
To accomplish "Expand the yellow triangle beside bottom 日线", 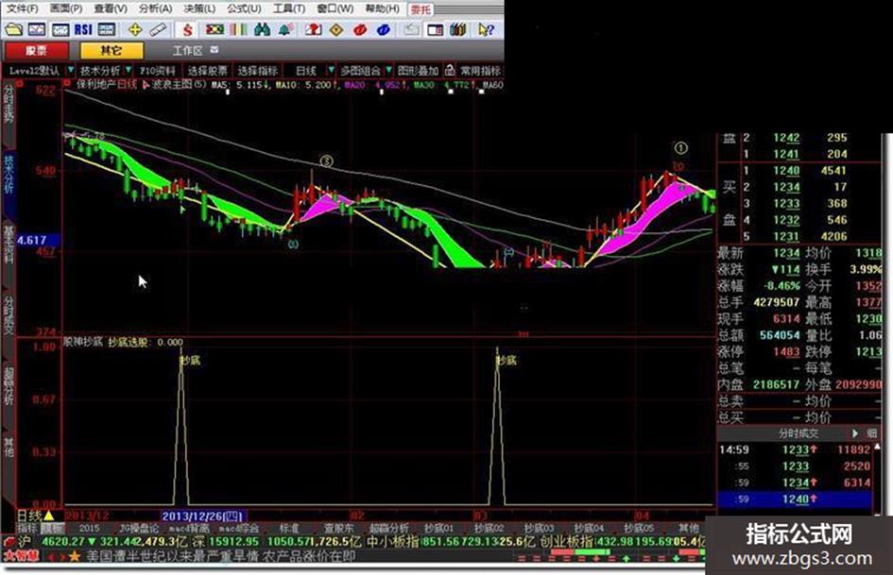I will pos(49,516).
